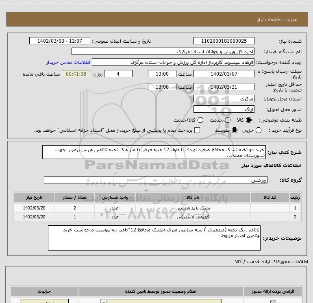Select جزیی purchase process radio button
The width and height of the screenshot is (313, 303).
coord(258,131)
